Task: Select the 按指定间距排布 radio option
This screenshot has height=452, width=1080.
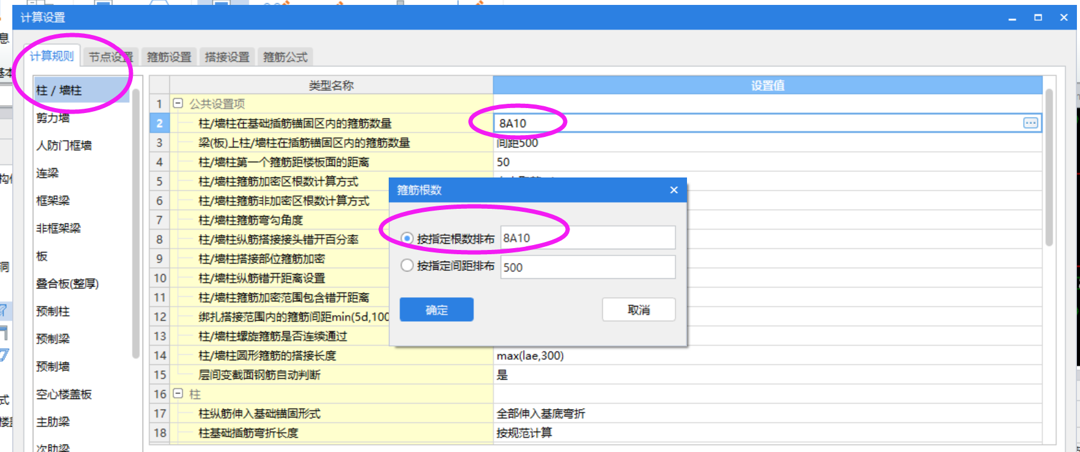Action: click(x=407, y=266)
